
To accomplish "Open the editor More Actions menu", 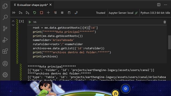I will tap(165, 5).
